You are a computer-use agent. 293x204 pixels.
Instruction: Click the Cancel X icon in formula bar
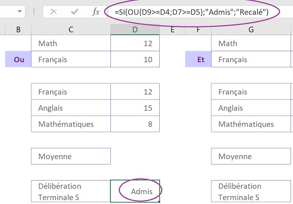point(54,11)
